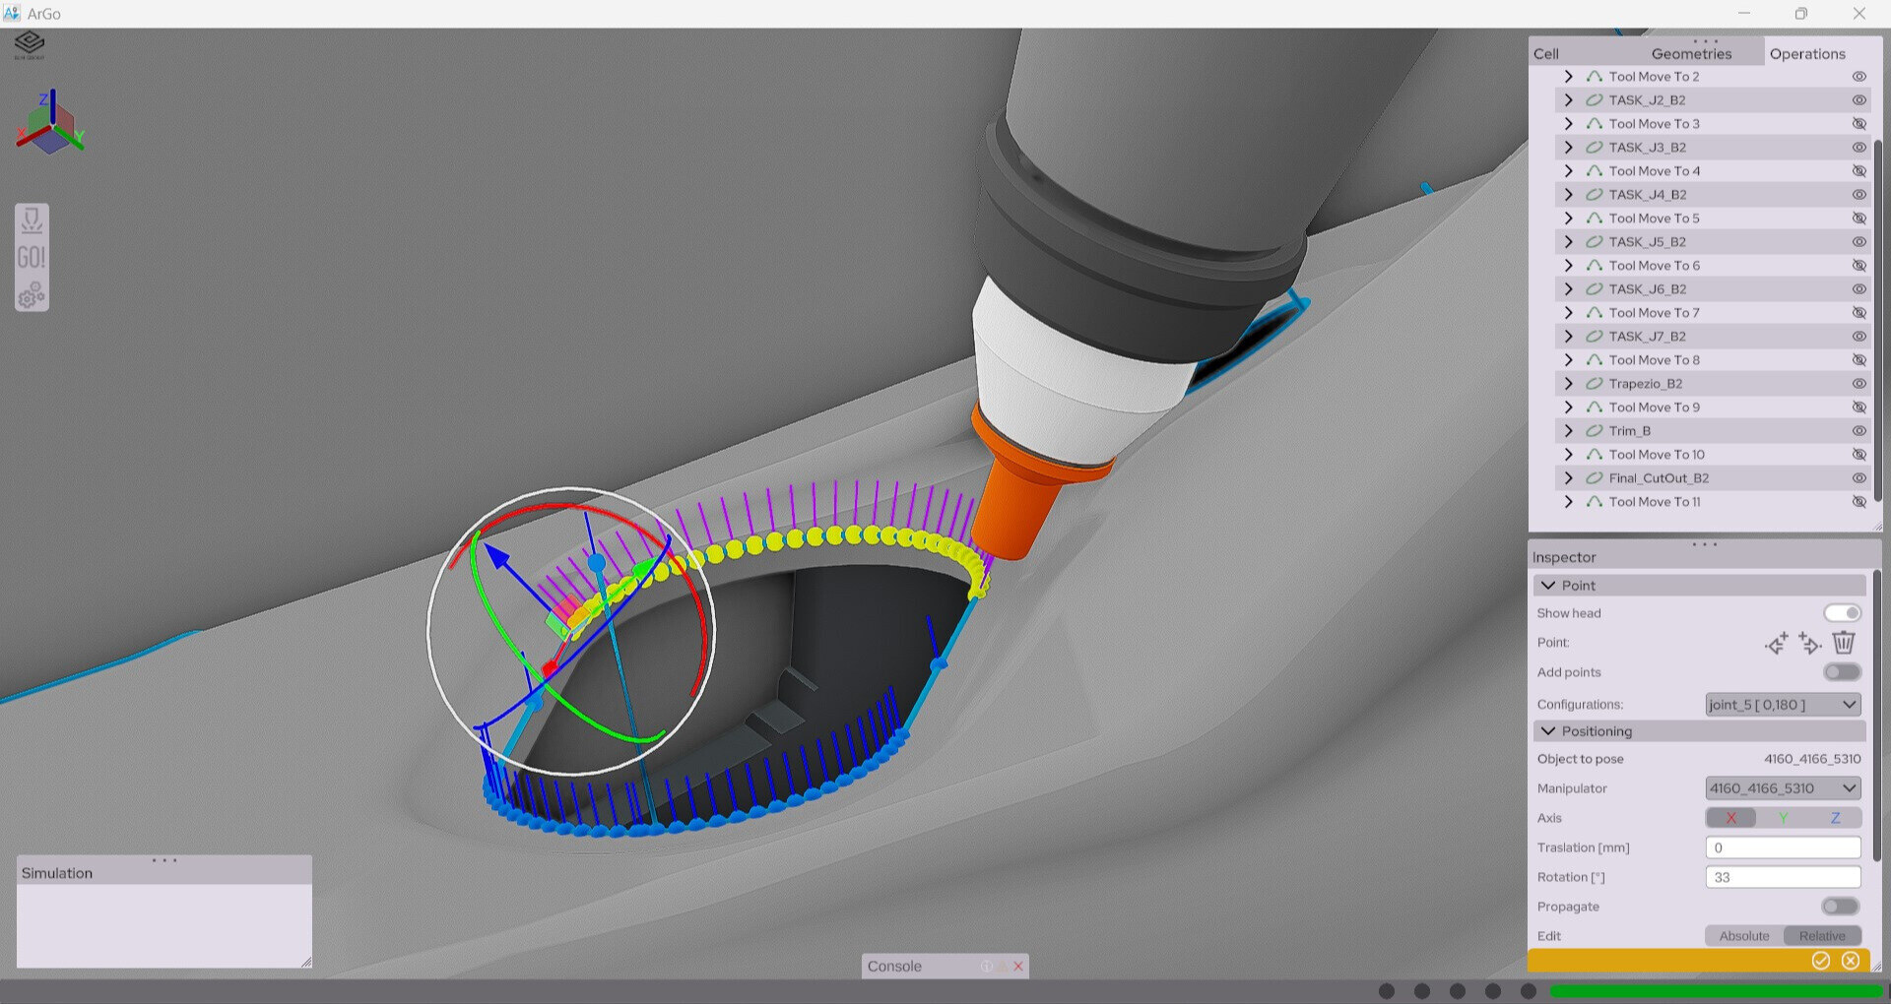The height and width of the screenshot is (1004, 1891).
Task: Confirm edits with the checkmark icon
Action: [1820, 961]
